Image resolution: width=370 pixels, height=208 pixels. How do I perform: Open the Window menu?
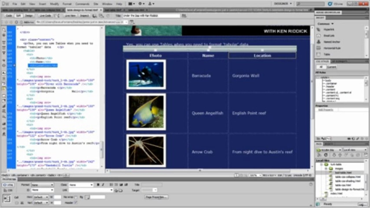[x=107, y=4]
